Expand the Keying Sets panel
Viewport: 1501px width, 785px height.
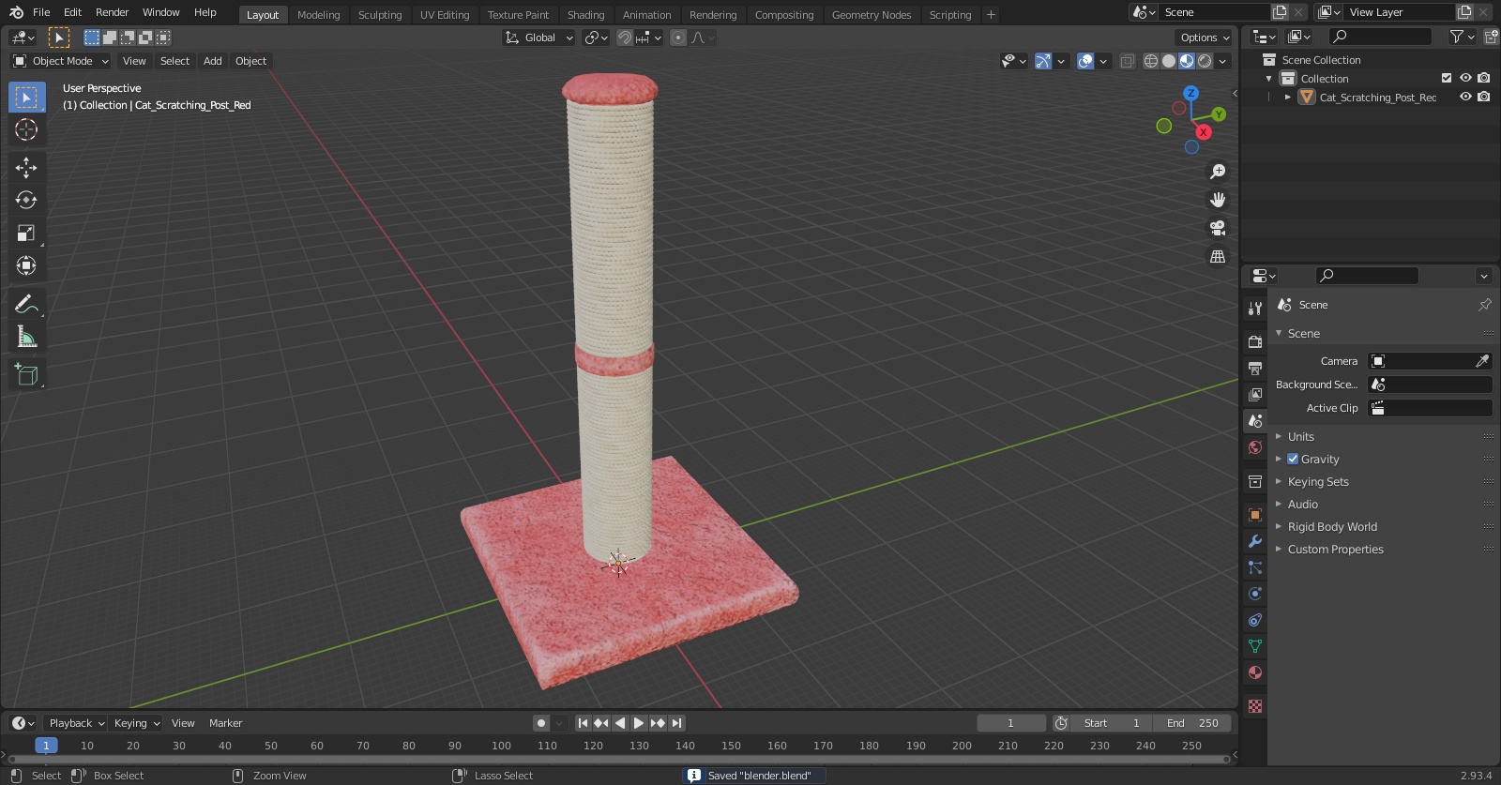[x=1318, y=481]
